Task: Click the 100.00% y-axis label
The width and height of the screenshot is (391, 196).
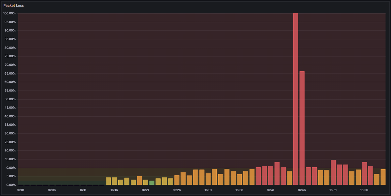Action: click(x=9, y=13)
